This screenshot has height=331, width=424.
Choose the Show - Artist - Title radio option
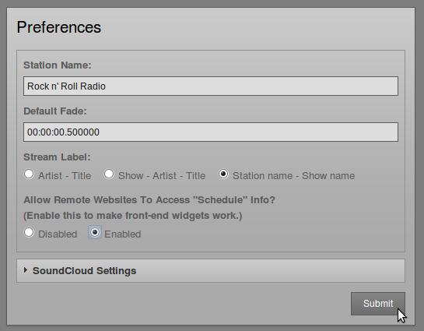109,174
